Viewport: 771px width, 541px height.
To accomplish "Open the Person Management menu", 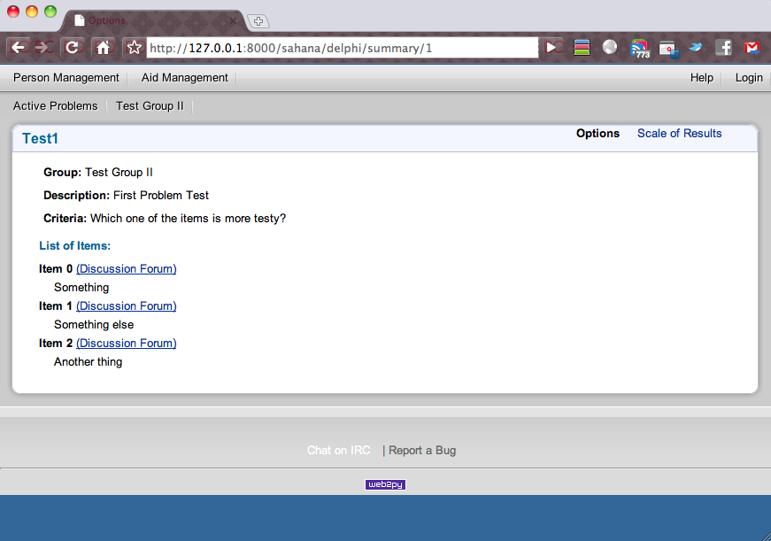I will pos(66,78).
